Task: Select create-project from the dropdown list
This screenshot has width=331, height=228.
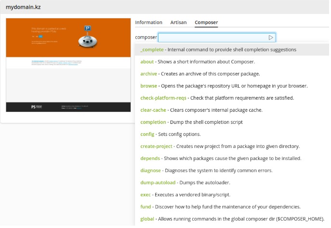Action: click(x=232, y=147)
